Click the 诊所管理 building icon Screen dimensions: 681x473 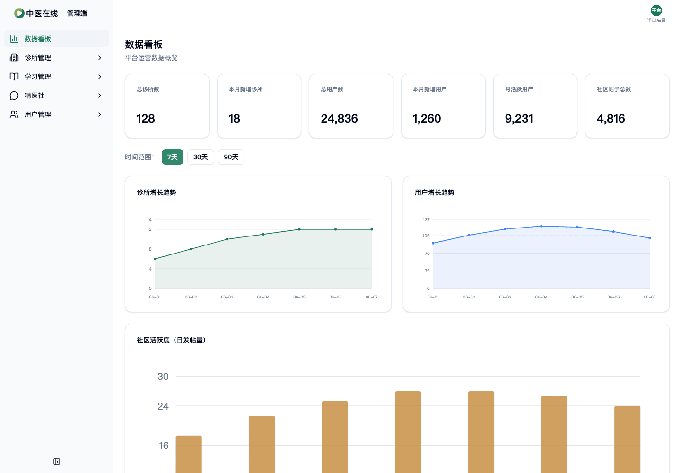click(x=14, y=58)
